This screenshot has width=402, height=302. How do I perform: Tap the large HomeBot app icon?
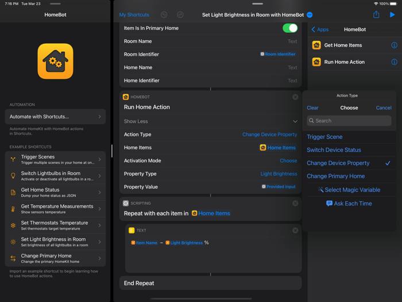click(55, 61)
